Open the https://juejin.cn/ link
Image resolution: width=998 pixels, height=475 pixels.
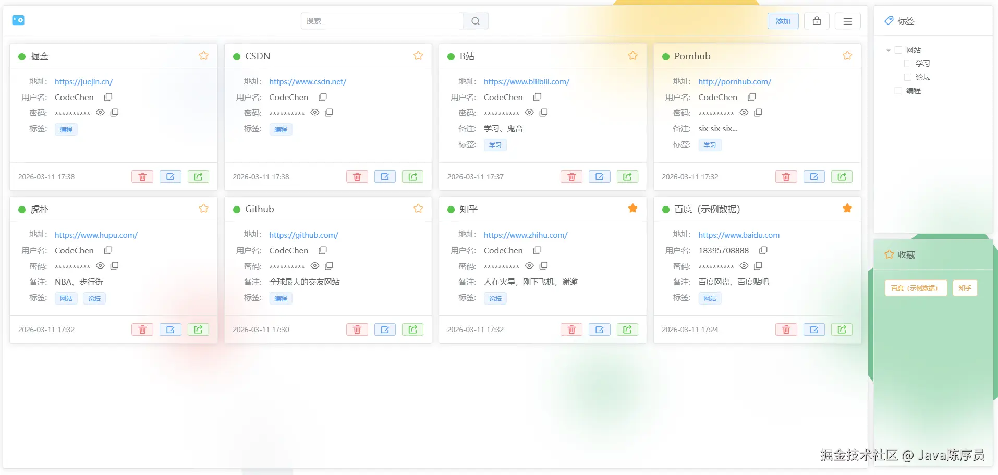(83, 82)
